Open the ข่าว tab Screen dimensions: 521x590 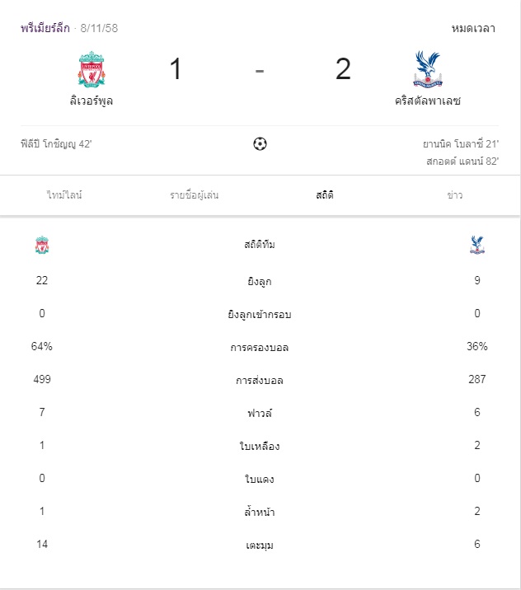point(454,195)
